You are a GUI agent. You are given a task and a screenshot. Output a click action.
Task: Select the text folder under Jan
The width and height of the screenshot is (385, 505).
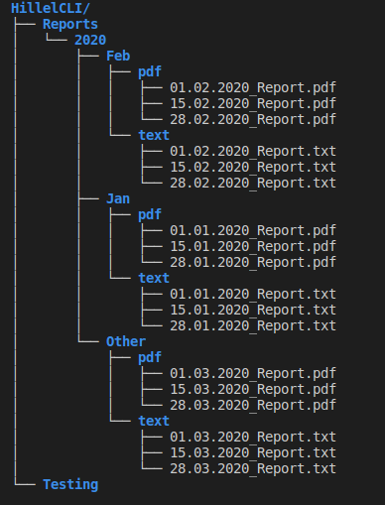(154, 278)
